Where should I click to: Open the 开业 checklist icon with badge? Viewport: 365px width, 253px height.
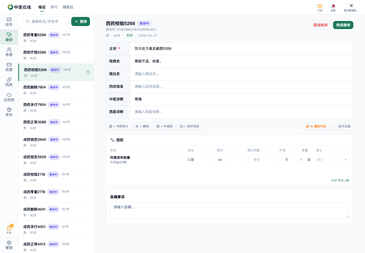coord(9,229)
